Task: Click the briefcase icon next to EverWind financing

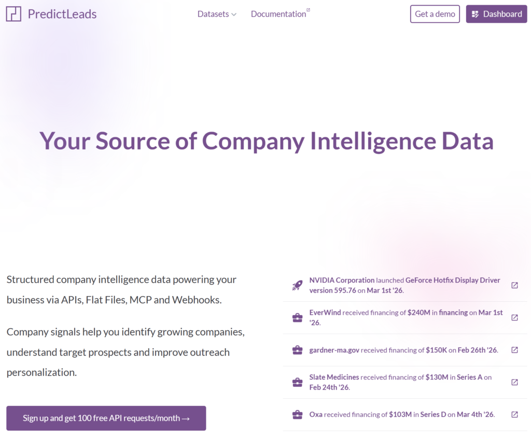Action: [297, 317]
